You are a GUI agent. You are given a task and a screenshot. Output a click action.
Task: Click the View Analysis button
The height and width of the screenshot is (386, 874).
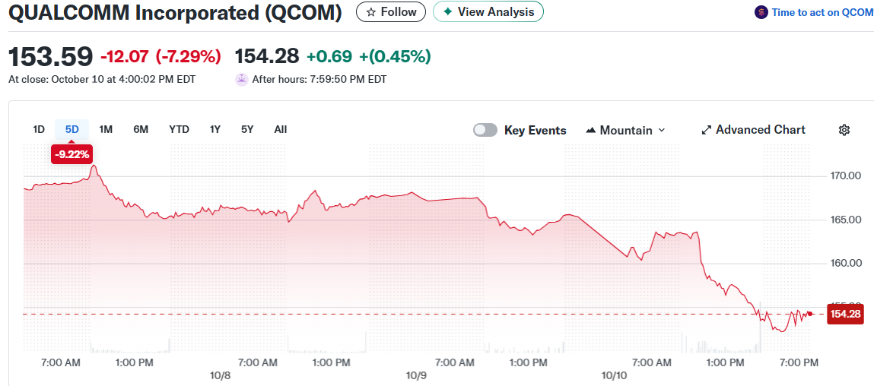[488, 12]
